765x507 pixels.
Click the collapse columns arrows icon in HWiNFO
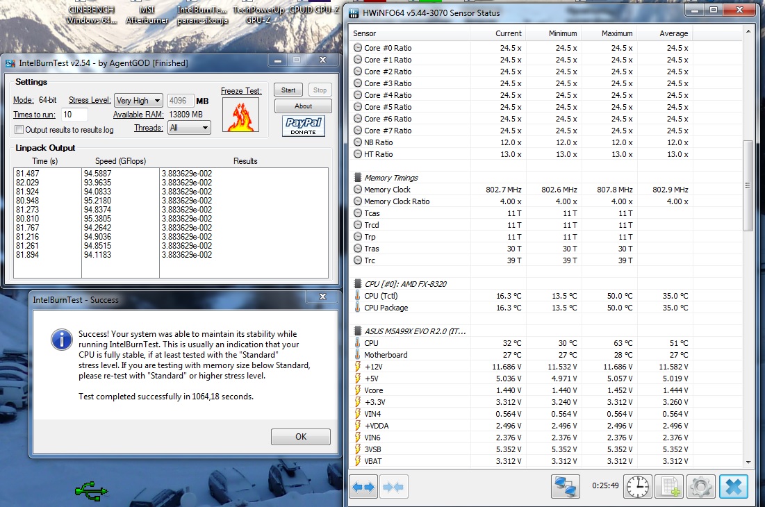coord(393,487)
